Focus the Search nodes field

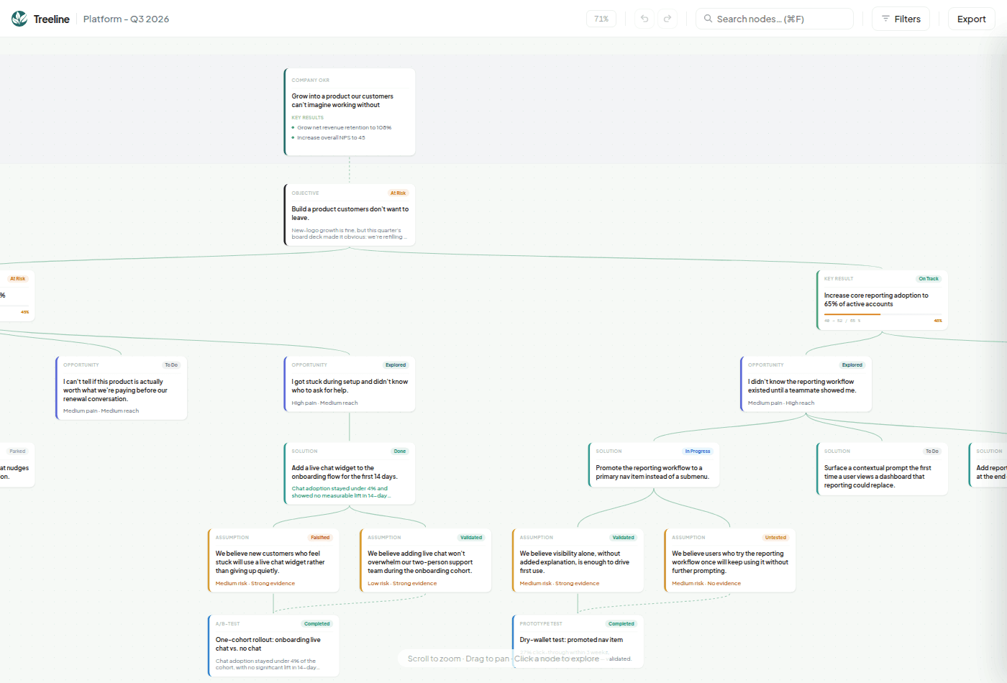[775, 19]
